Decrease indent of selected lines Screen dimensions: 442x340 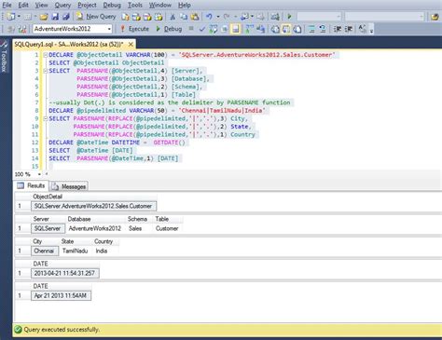pos(338,29)
